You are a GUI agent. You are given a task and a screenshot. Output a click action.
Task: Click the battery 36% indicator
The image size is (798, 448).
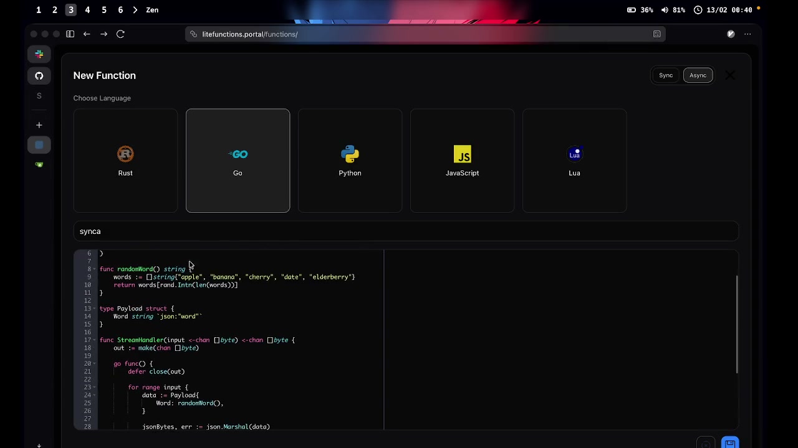640,10
